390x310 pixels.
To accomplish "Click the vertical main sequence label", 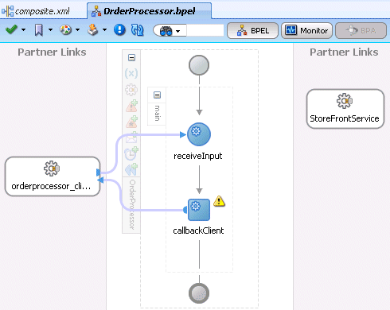I will pos(158,113).
